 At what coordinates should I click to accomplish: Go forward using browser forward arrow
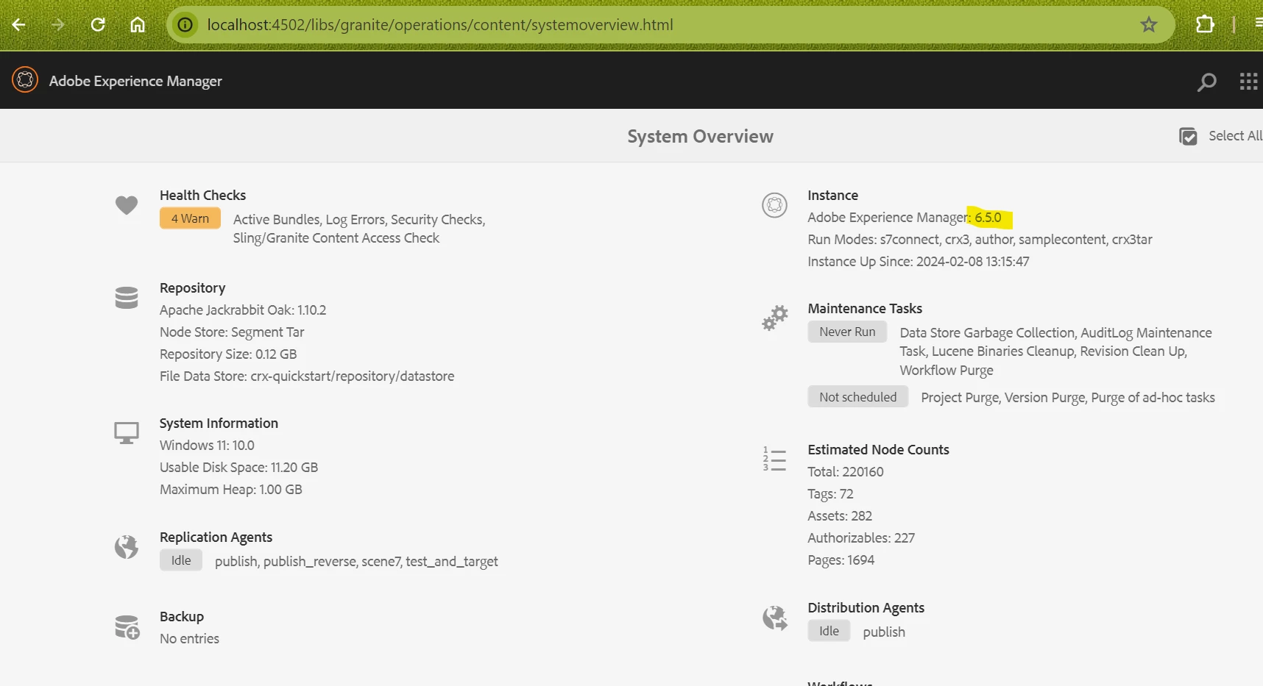[58, 25]
